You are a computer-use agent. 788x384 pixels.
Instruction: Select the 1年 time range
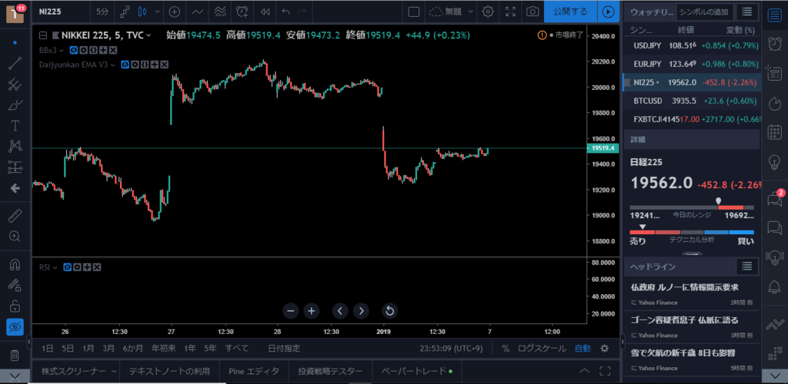tap(190, 349)
